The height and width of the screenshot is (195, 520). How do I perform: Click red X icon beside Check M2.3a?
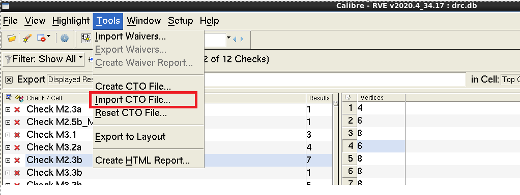pos(17,109)
